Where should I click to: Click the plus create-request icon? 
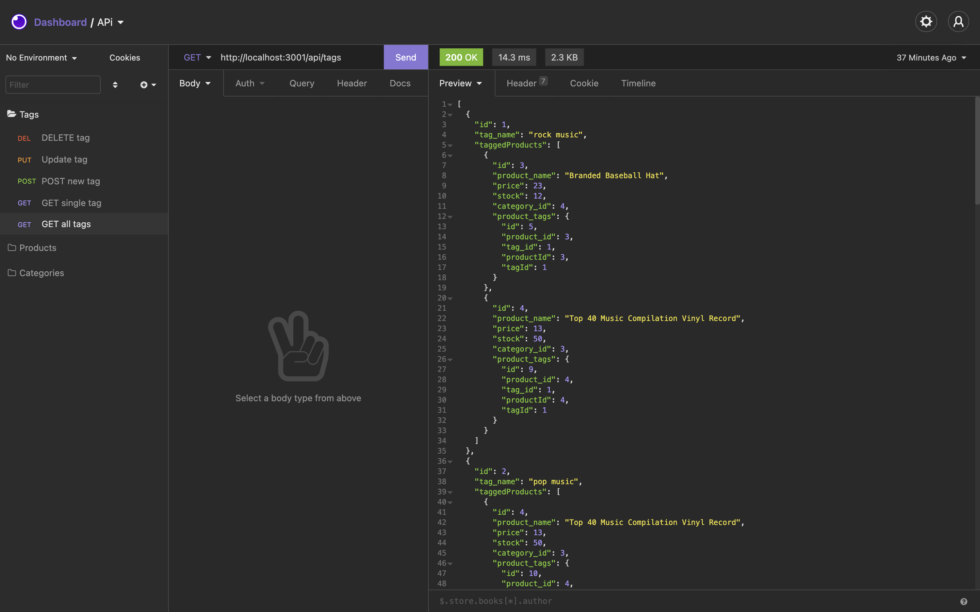[x=148, y=85]
